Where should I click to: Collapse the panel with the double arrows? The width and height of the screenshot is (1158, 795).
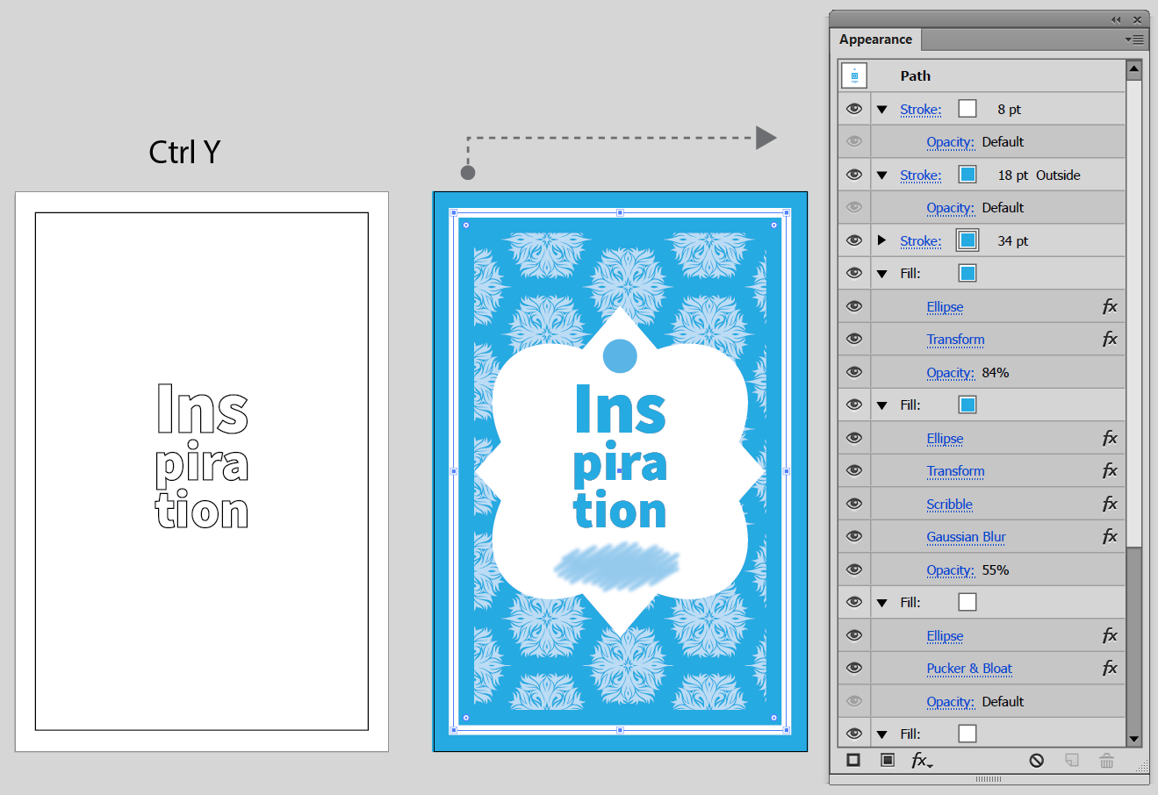point(1116,19)
